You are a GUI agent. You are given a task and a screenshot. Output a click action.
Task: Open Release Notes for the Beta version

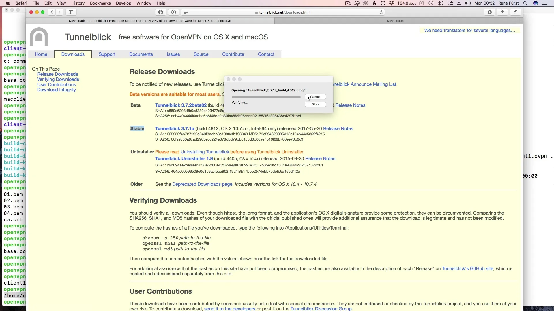[x=350, y=105]
